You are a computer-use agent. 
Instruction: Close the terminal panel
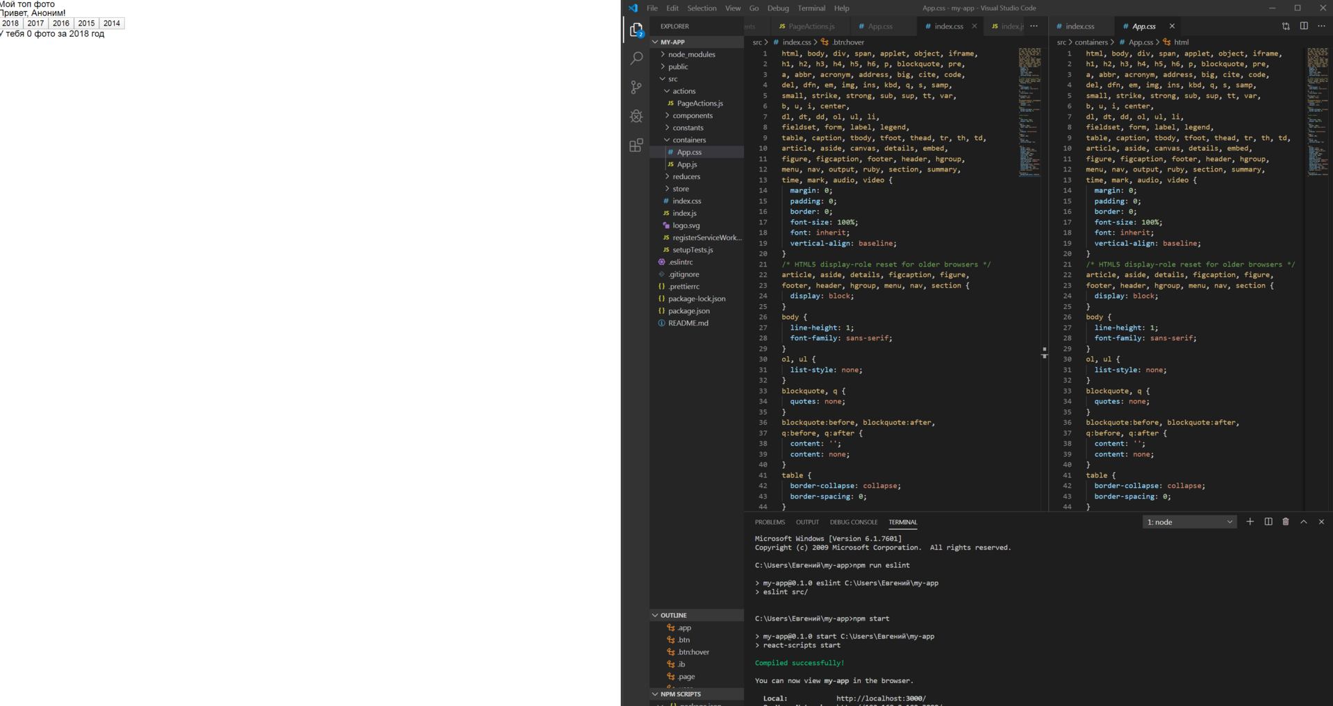(1321, 522)
